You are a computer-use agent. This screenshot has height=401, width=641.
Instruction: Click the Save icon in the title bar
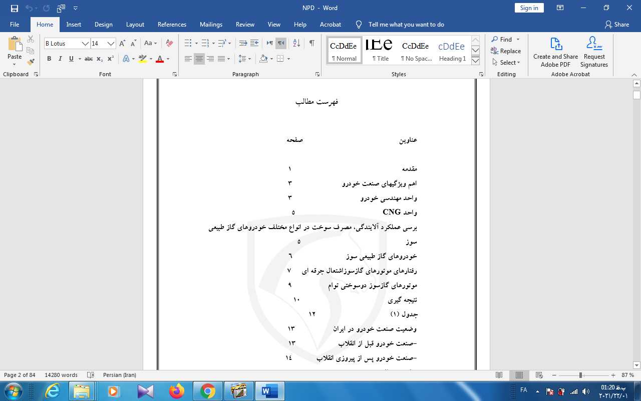14,8
